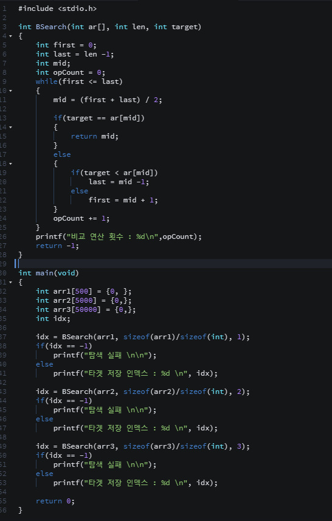
Task: Click the if(target < ar[mid]) condition
Action: click(114, 173)
